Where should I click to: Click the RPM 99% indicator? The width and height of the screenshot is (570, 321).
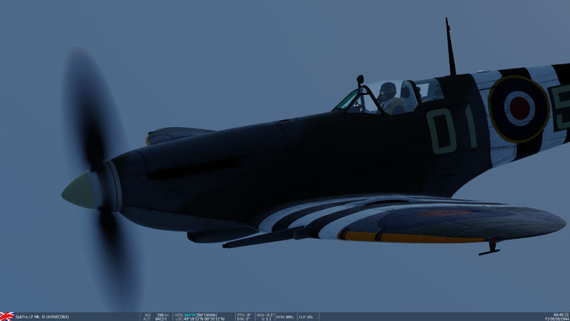click(x=285, y=316)
